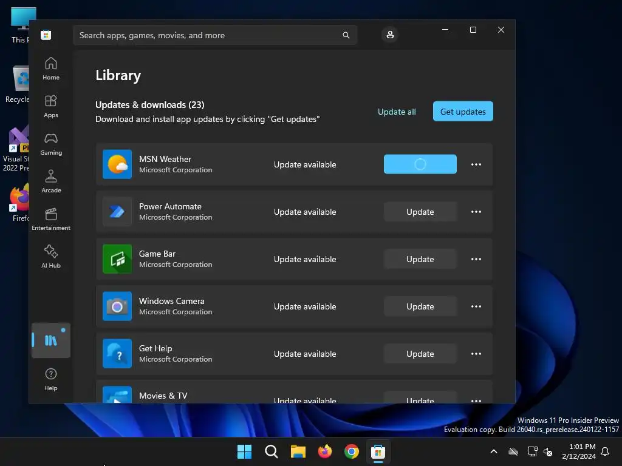Viewport: 622px width, 466px height.
Task: Update Windows Camera
Action: (420, 306)
